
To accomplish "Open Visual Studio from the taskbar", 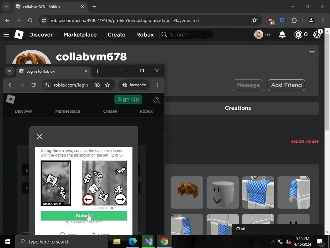I will pyautogui.click(x=148, y=242).
